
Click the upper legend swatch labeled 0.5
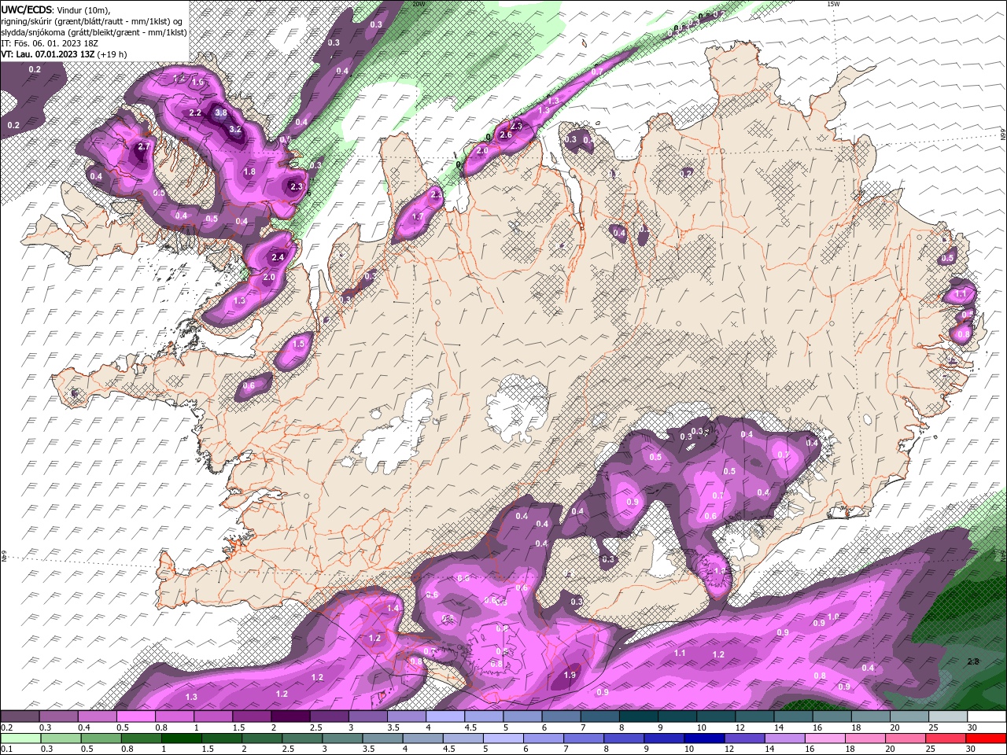(135, 716)
